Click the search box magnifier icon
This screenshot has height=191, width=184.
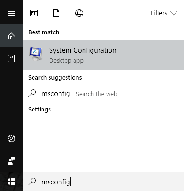tap(32, 182)
